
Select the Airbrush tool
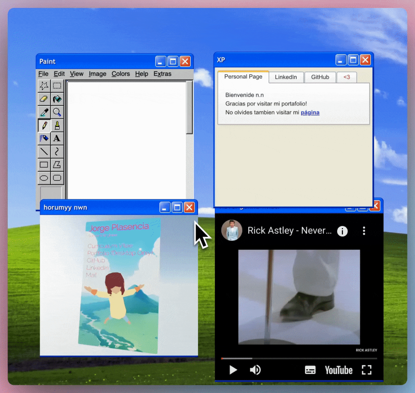pos(44,138)
